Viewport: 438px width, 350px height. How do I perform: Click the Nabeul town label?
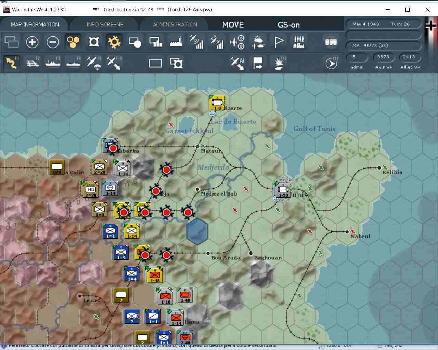pyautogui.click(x=360, y=236)
